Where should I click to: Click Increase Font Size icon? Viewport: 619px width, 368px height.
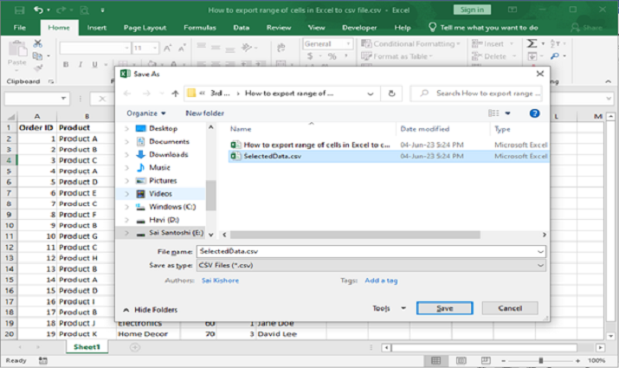168,48
